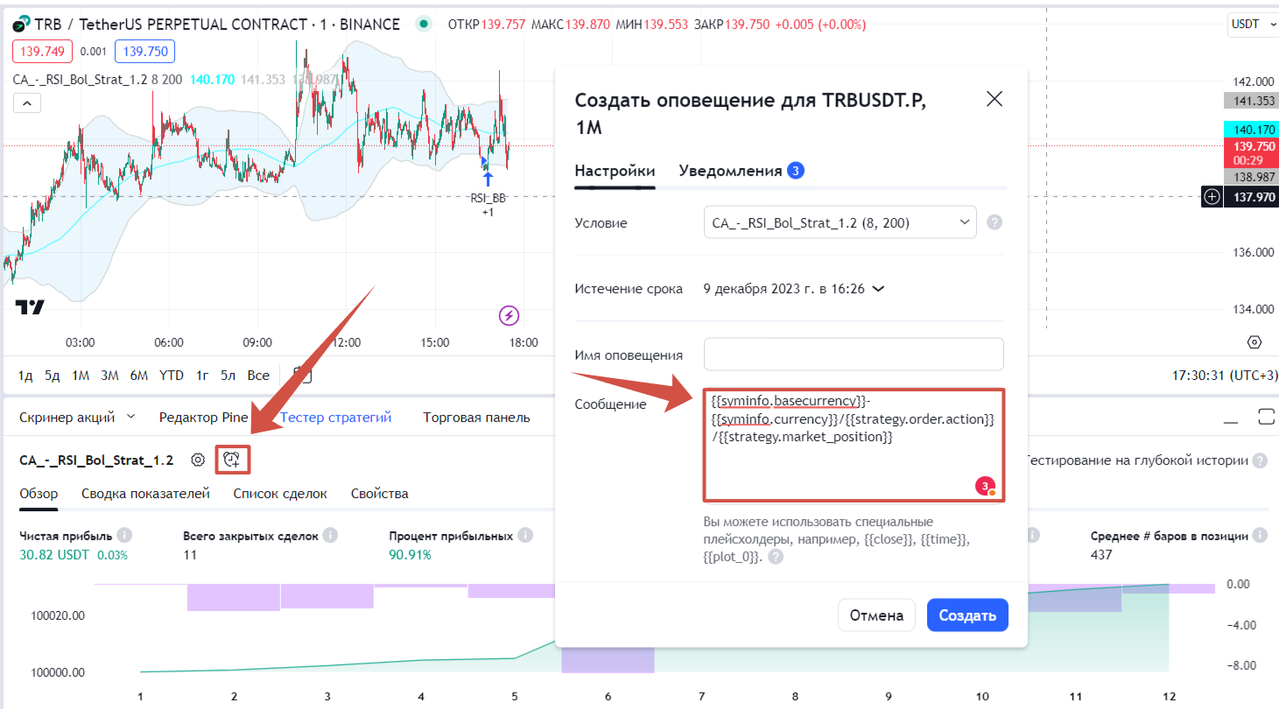Click the 437 average bars value

click(1101, 554)
